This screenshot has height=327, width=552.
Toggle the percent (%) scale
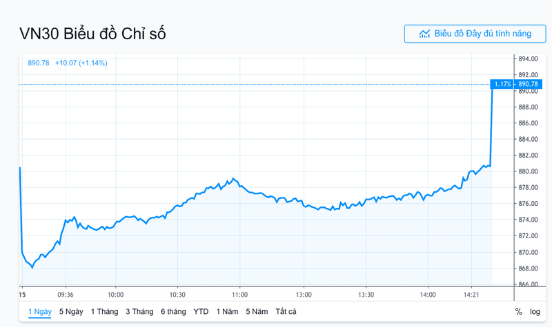pyautogui.click(x=517, y=311)
